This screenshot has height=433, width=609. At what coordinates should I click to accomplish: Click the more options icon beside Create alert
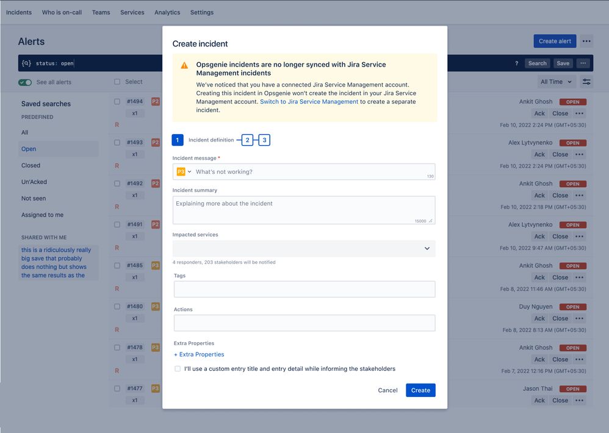pyautogui.click(x=586, y=41)
